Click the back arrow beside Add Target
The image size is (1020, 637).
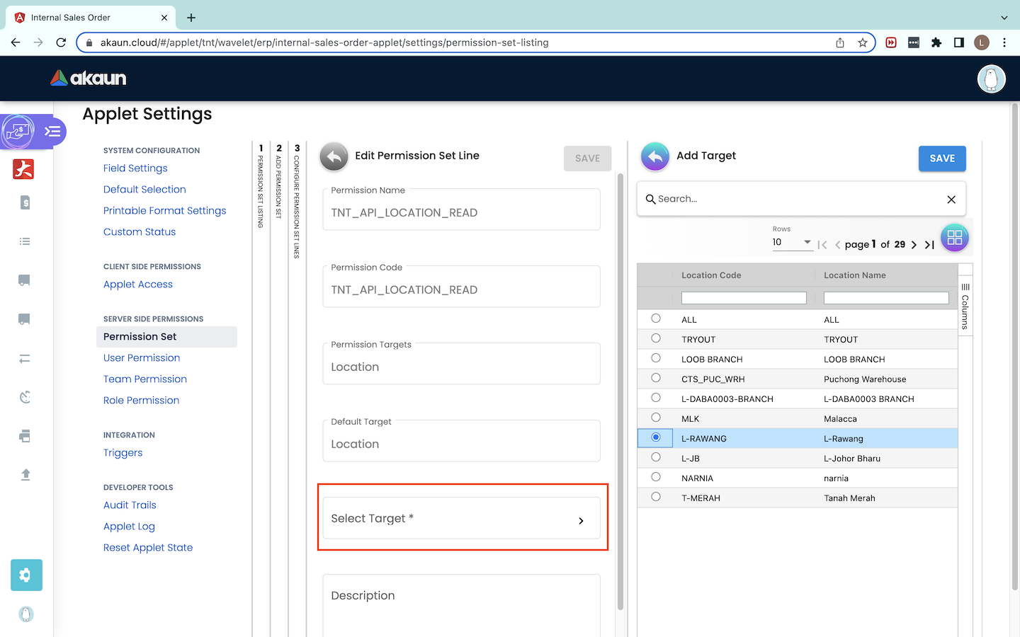pyautogui.click(x=655, y=156)
